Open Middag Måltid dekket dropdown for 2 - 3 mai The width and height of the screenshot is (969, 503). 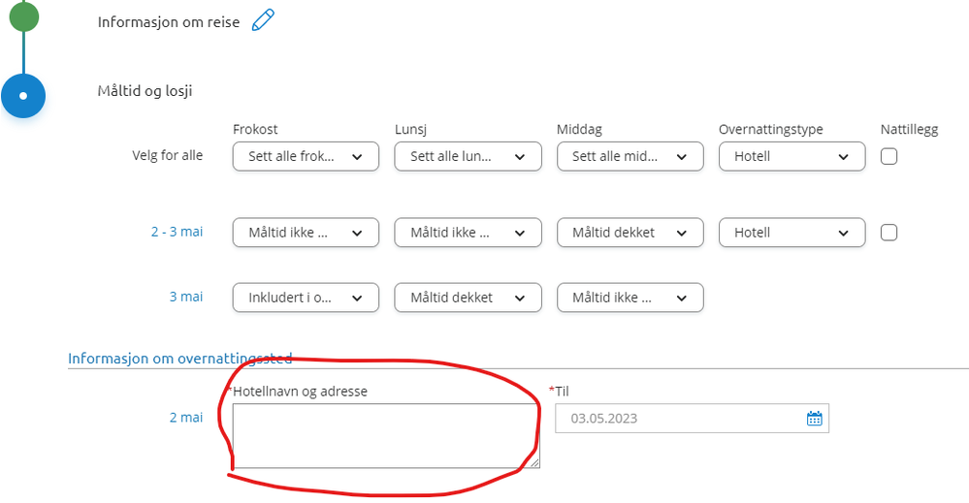(x=630, y=233)
